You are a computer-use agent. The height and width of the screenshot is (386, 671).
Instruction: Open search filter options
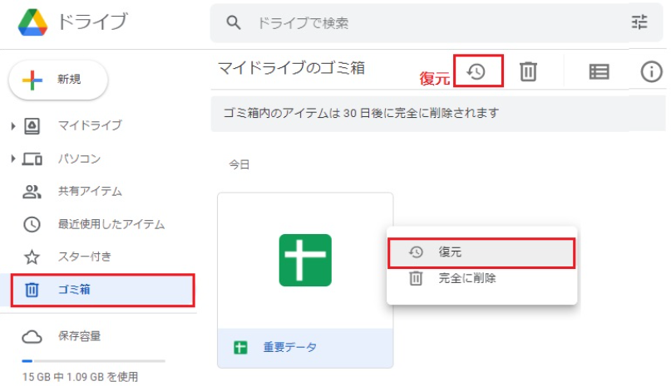tap(639, 22)
